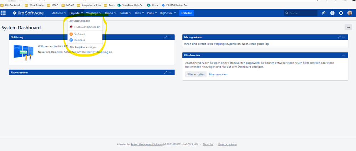
Task: Open the Kompetenzaufbau bookmark folder
Action: [x=89, y=5]
